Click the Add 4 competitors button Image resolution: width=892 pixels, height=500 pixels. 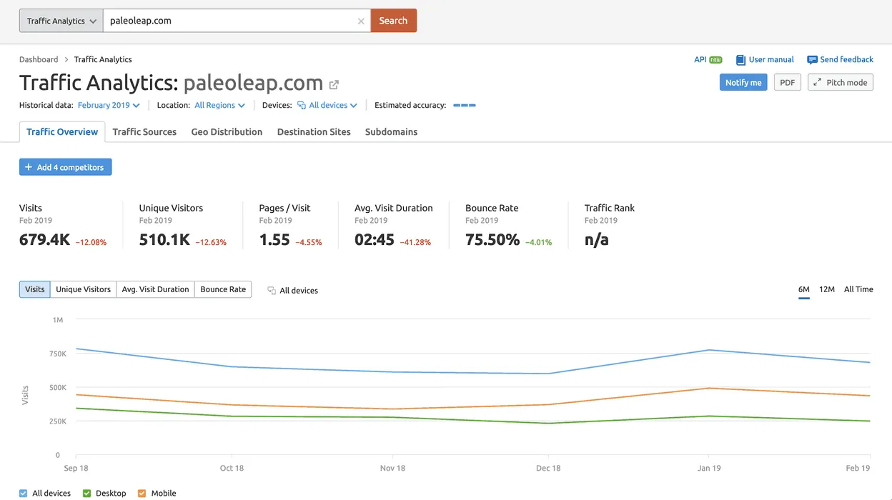(x=65, y=167)
